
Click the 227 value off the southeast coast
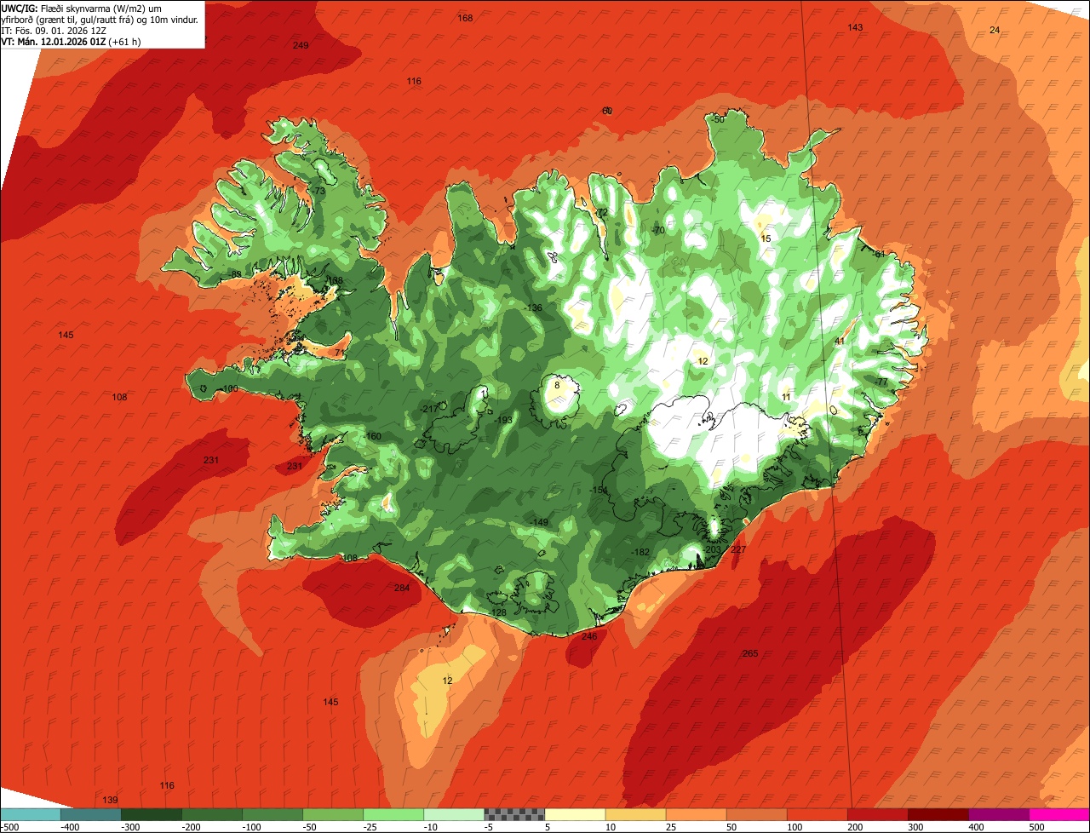pyautogui.click(x=738, y=549)
